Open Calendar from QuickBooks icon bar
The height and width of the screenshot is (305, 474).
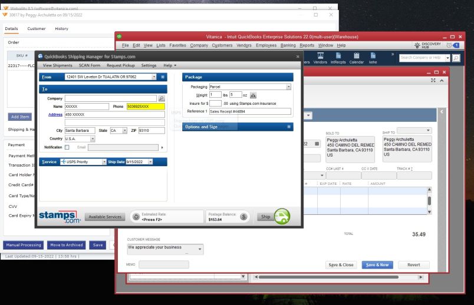(357, 58)
